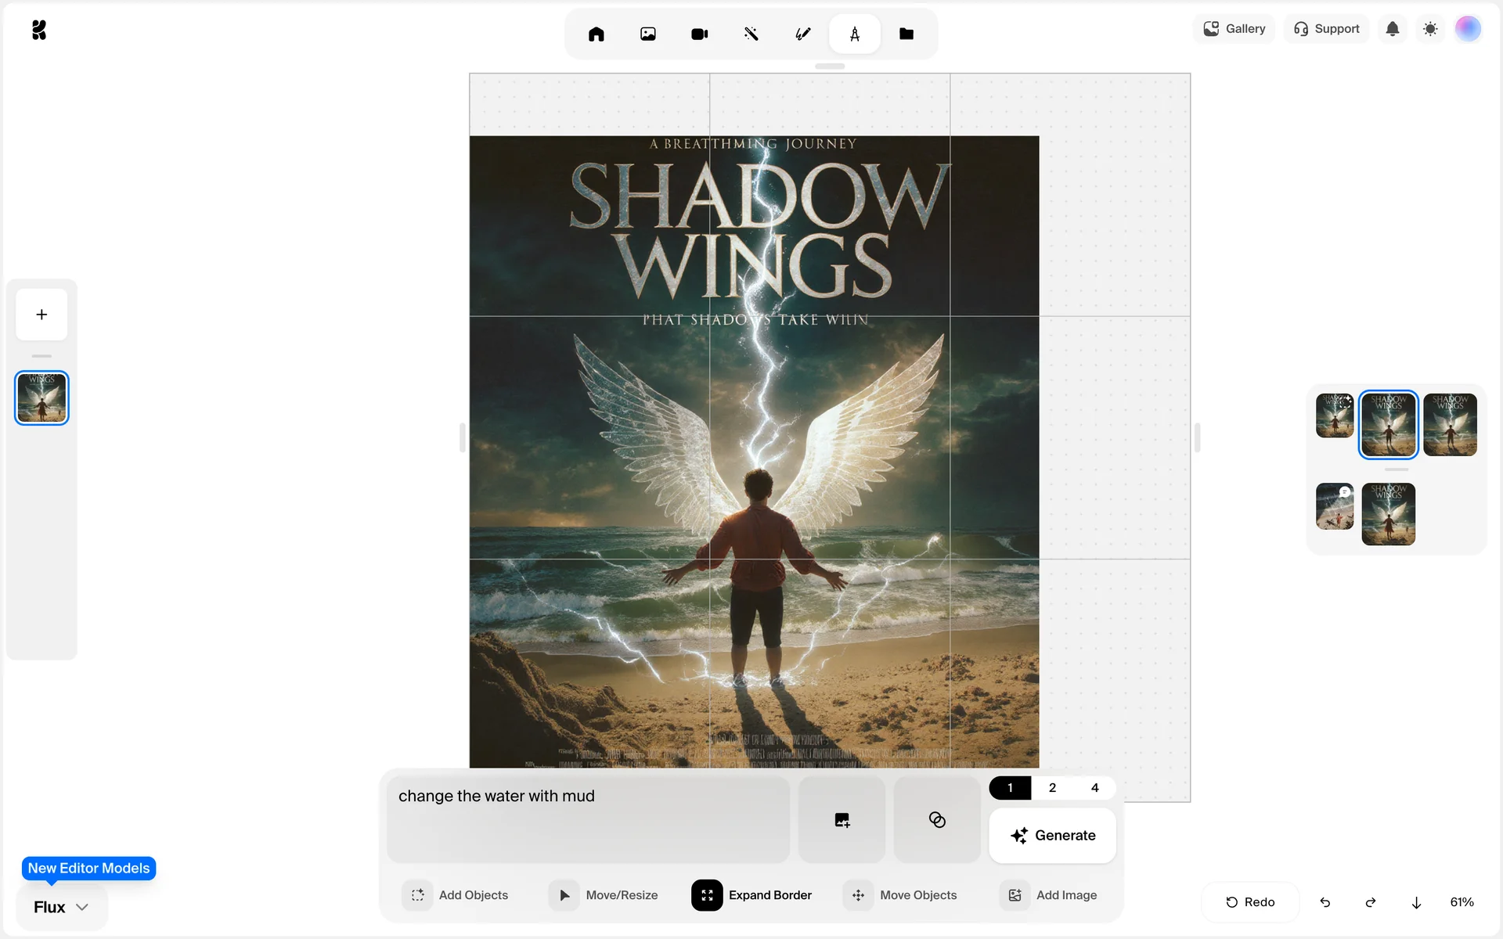Click the right canvas expand handle

point(1197,437)
